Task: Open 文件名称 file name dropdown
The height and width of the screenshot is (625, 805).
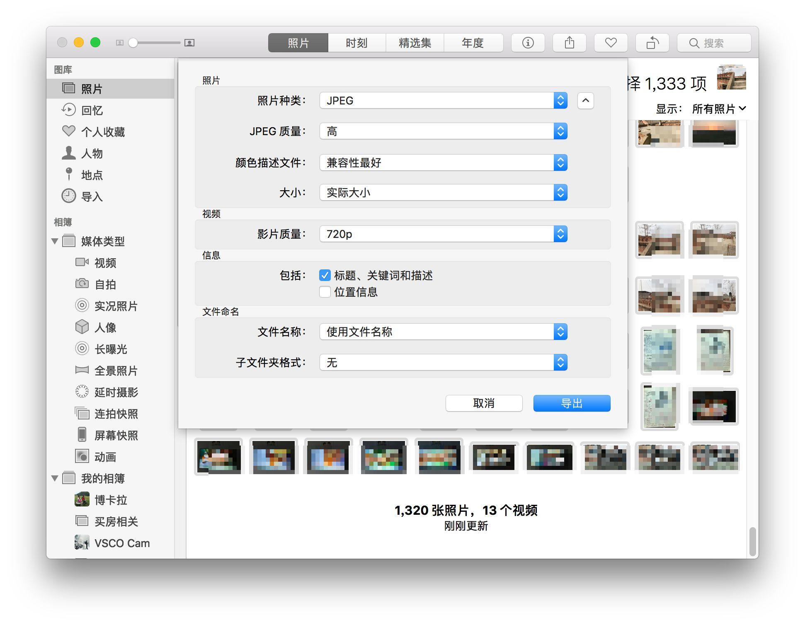Action: pos(443,332)
